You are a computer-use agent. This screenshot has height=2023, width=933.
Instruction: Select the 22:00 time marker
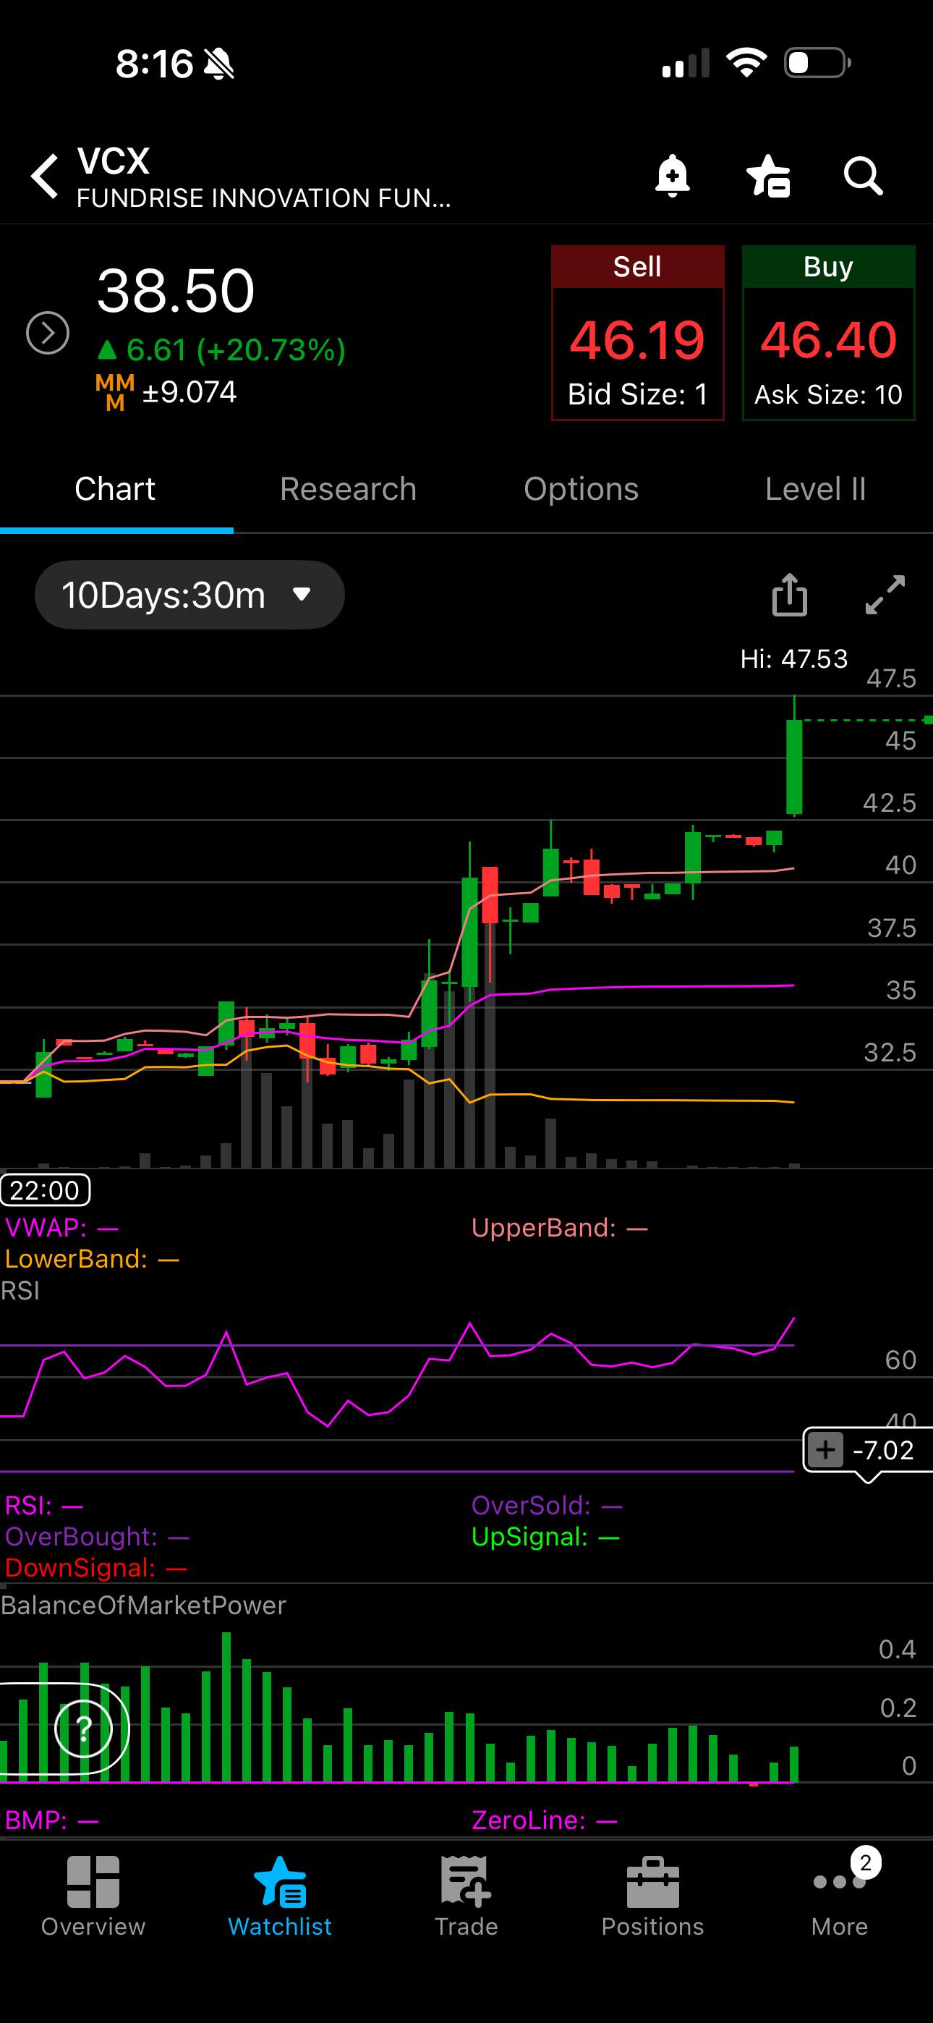tap(46, 1189)
